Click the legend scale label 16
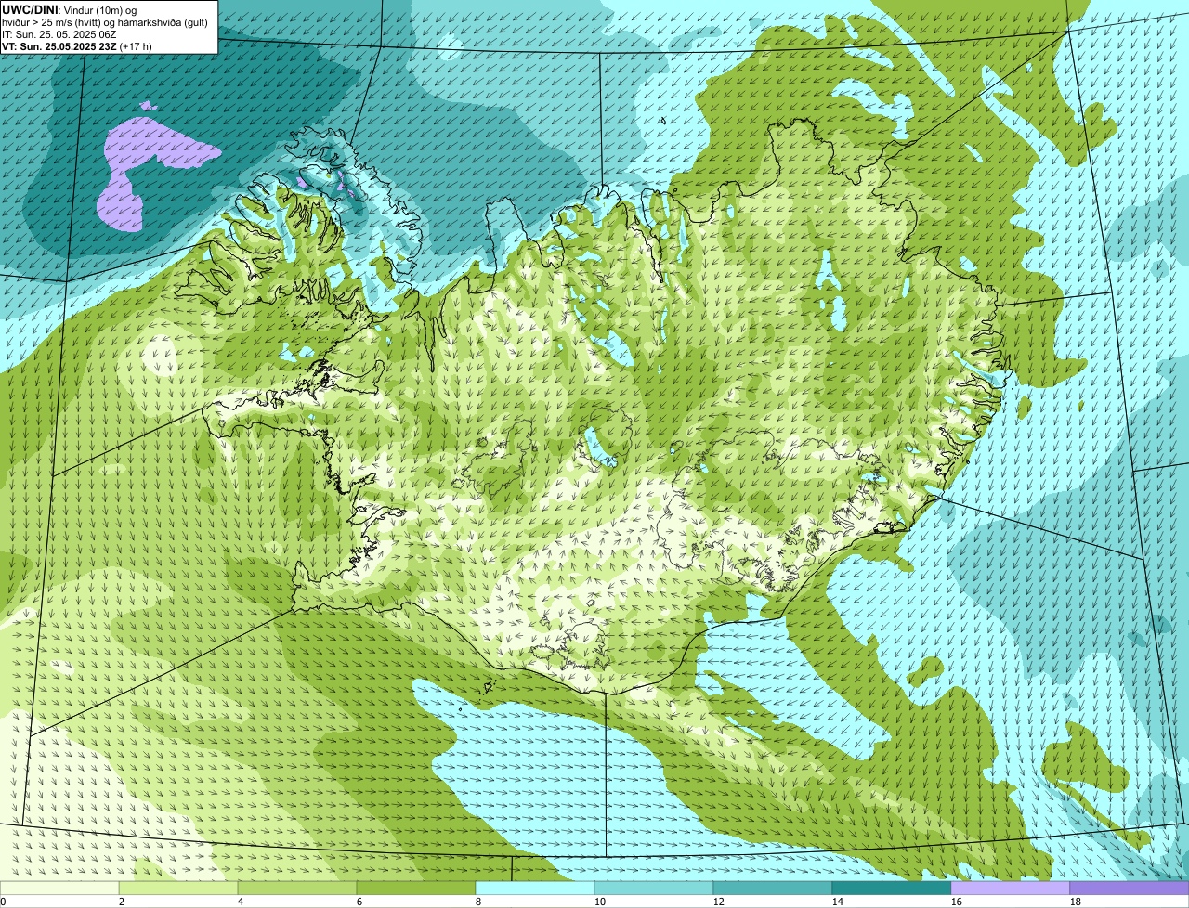The image size is (1189, 908). click(957, 902)
